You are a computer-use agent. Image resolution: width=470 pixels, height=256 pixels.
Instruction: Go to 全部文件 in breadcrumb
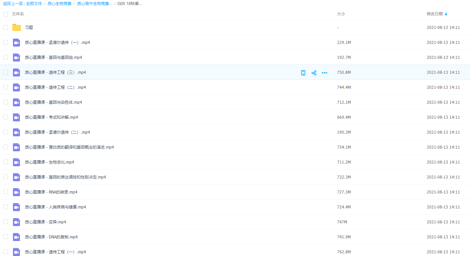tap(34, 4)
